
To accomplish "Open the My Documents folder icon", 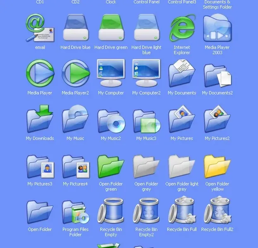I will [x=182, y=73].
